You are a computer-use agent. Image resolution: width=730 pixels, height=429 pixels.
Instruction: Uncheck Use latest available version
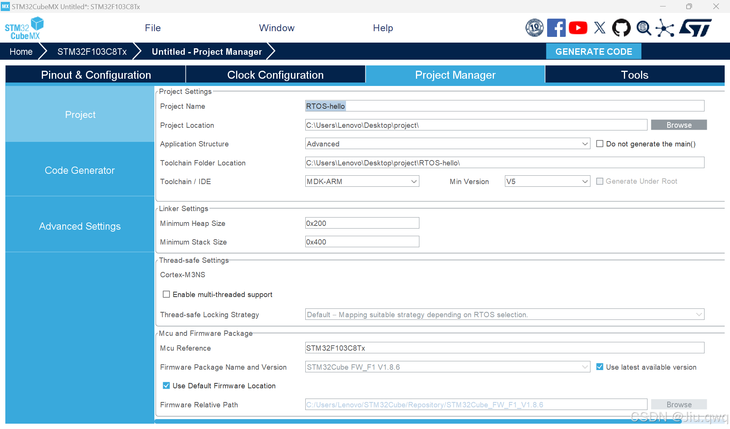pyautogui.click(x=600, y=367)
